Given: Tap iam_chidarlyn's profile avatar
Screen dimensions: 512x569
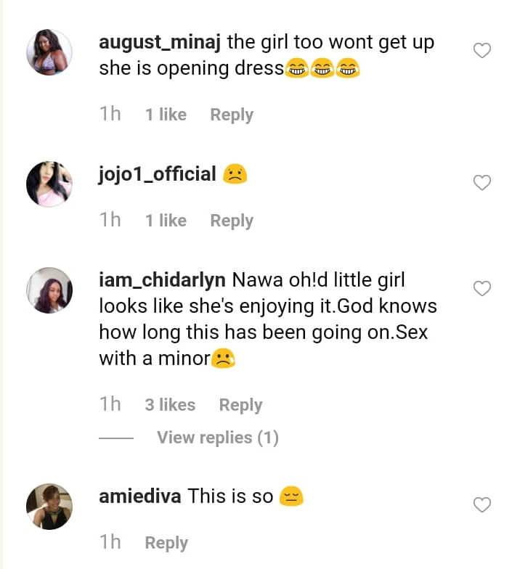Looking at the screenshot, I should coord(49,290).
